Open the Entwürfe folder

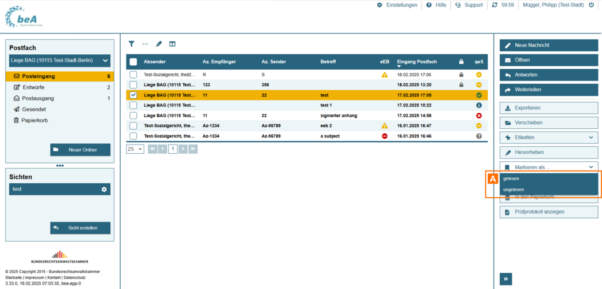coord(34,87)
